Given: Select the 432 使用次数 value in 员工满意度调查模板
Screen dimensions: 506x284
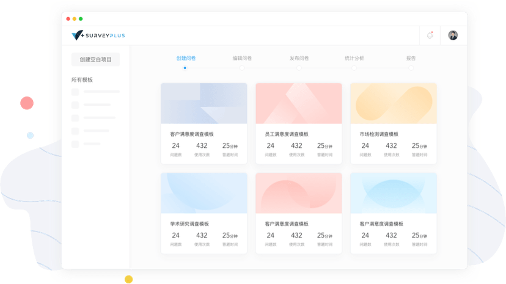Looking at the screenshot, I should pos(296,146).
